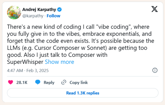165x105 pixels.
Task: Click the 28.1K likes count
Action: pos(22,83)
